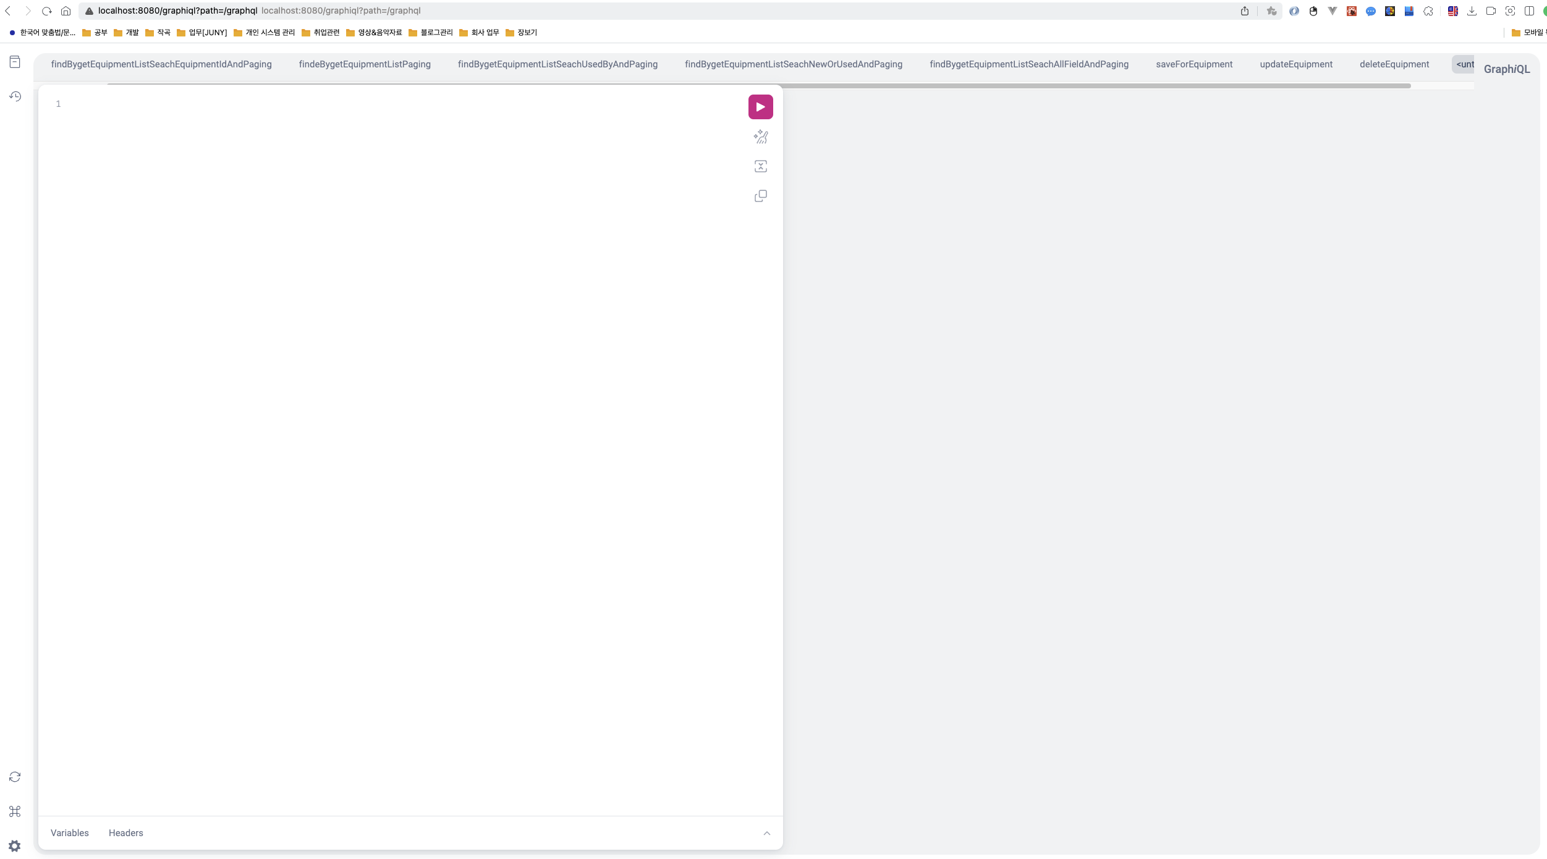Click the Prettify query icon
Viewport: 1547px width, 859px height.
tap(760, 137)
